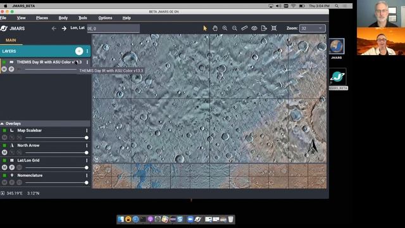Image resolution: width=405 pixels, height=228 pixels.
Task: Click the Lon, Lat coordinate input field
Action: click(x=113, y=28)
